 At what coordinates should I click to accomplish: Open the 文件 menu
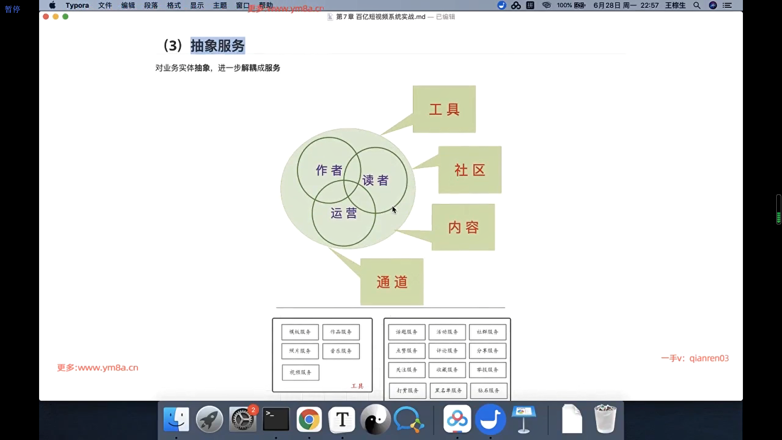tap(105, 5)
